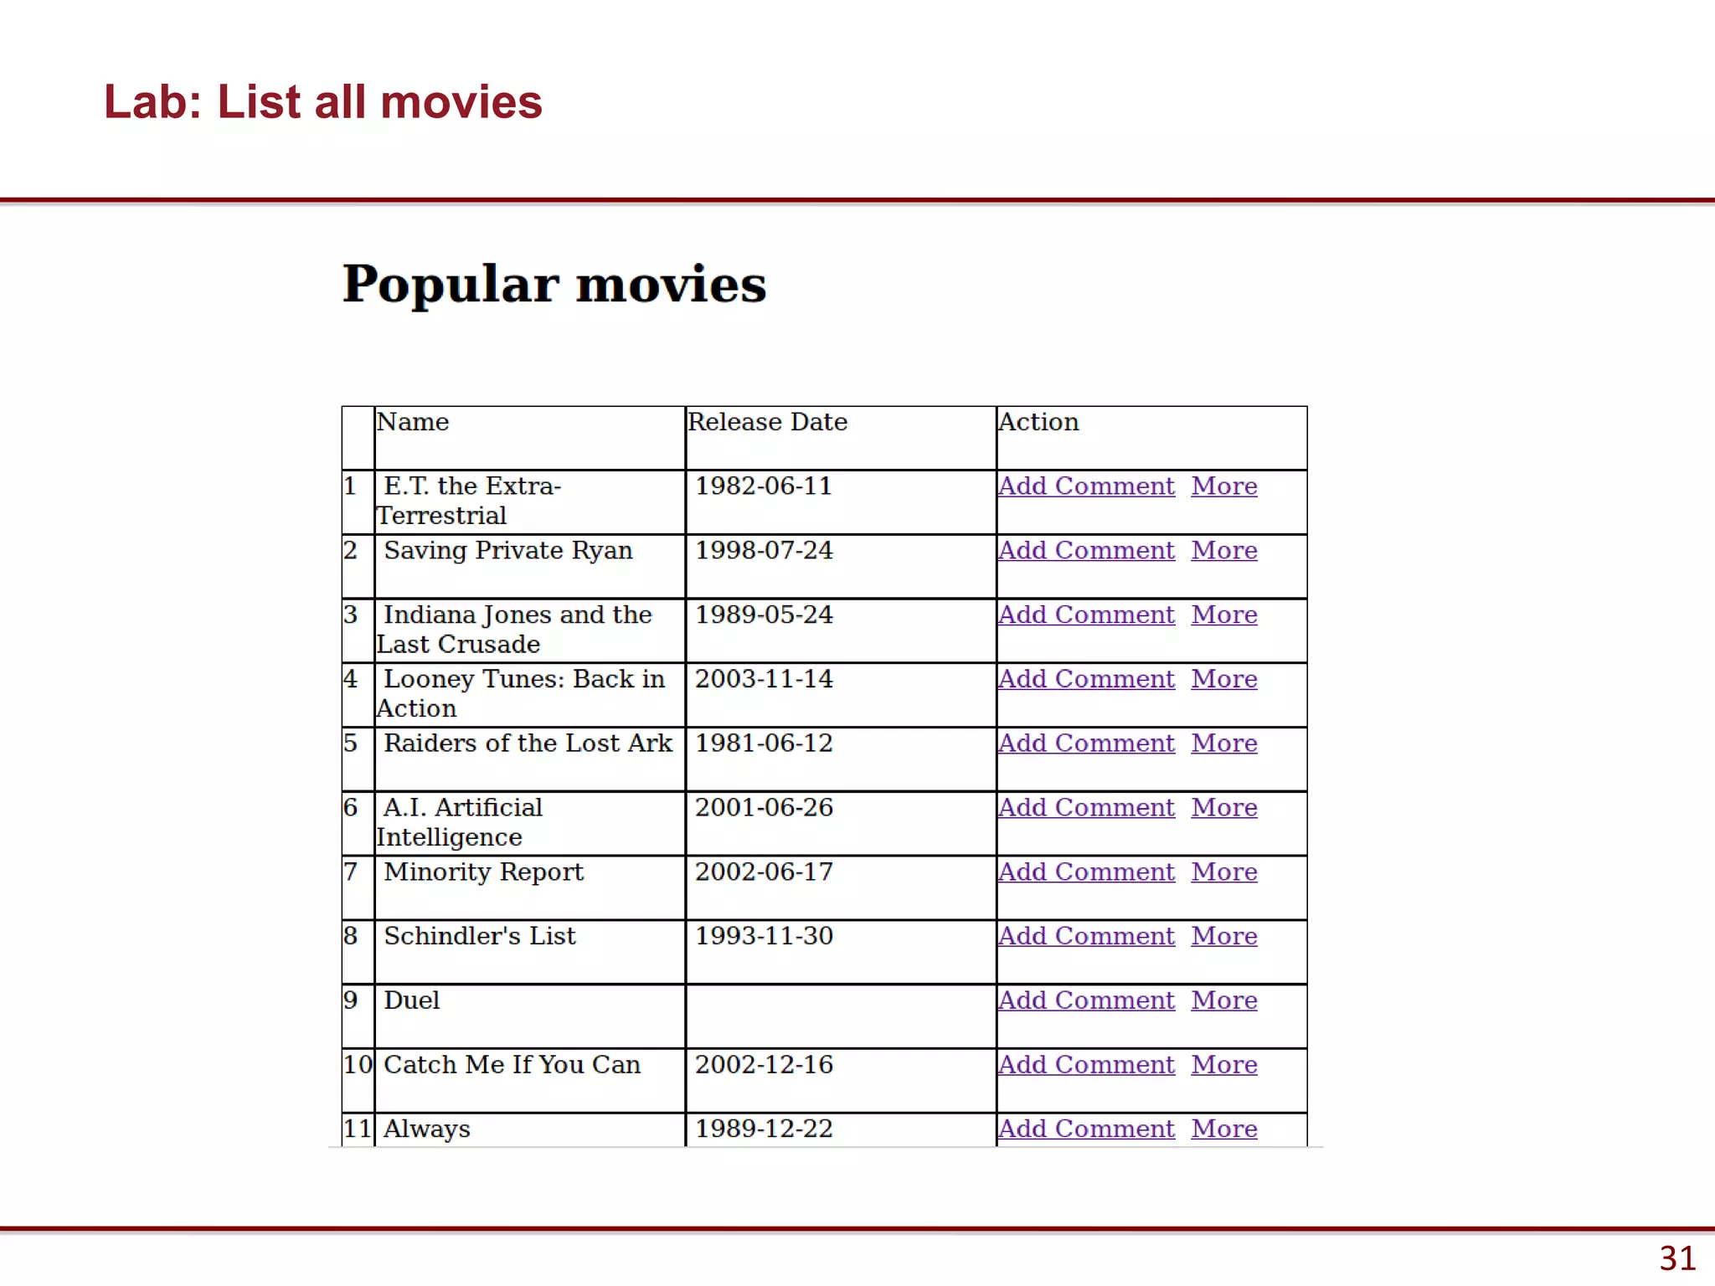This screenshot has width=1715, height=1286.
Task: Open More for A.I. Artificial Intelligence
Action: 1223,808
